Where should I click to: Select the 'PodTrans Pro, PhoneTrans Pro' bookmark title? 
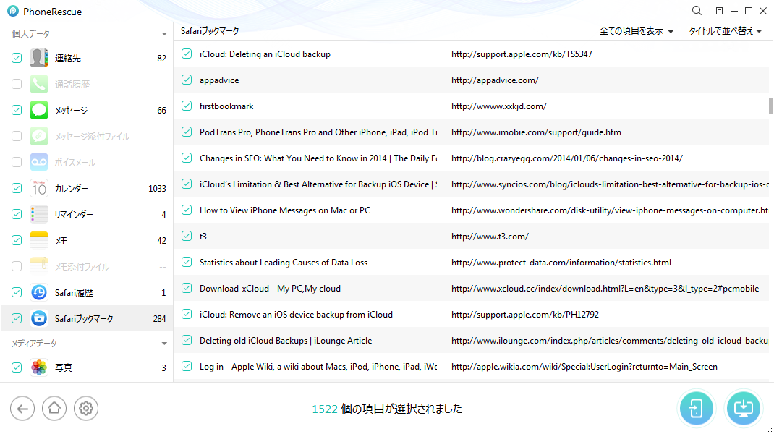[x=318, y=132]
